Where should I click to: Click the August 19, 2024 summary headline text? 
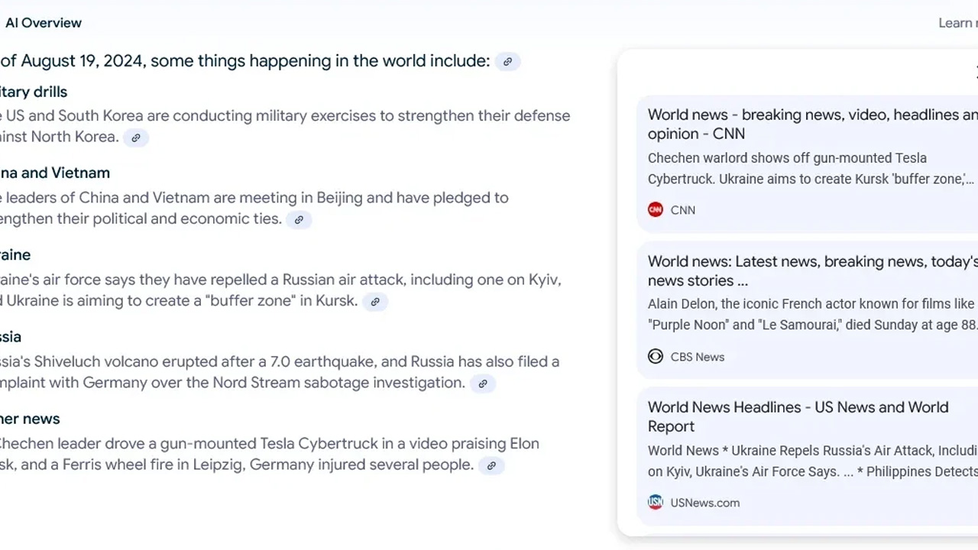pos(245,61)
